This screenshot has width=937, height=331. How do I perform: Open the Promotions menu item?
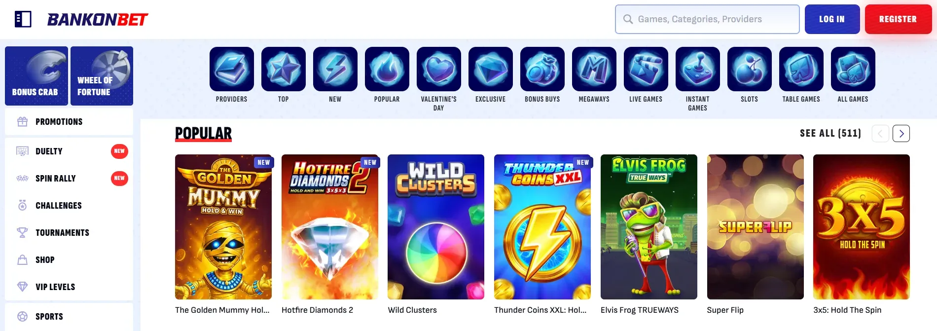click(69, 122)
